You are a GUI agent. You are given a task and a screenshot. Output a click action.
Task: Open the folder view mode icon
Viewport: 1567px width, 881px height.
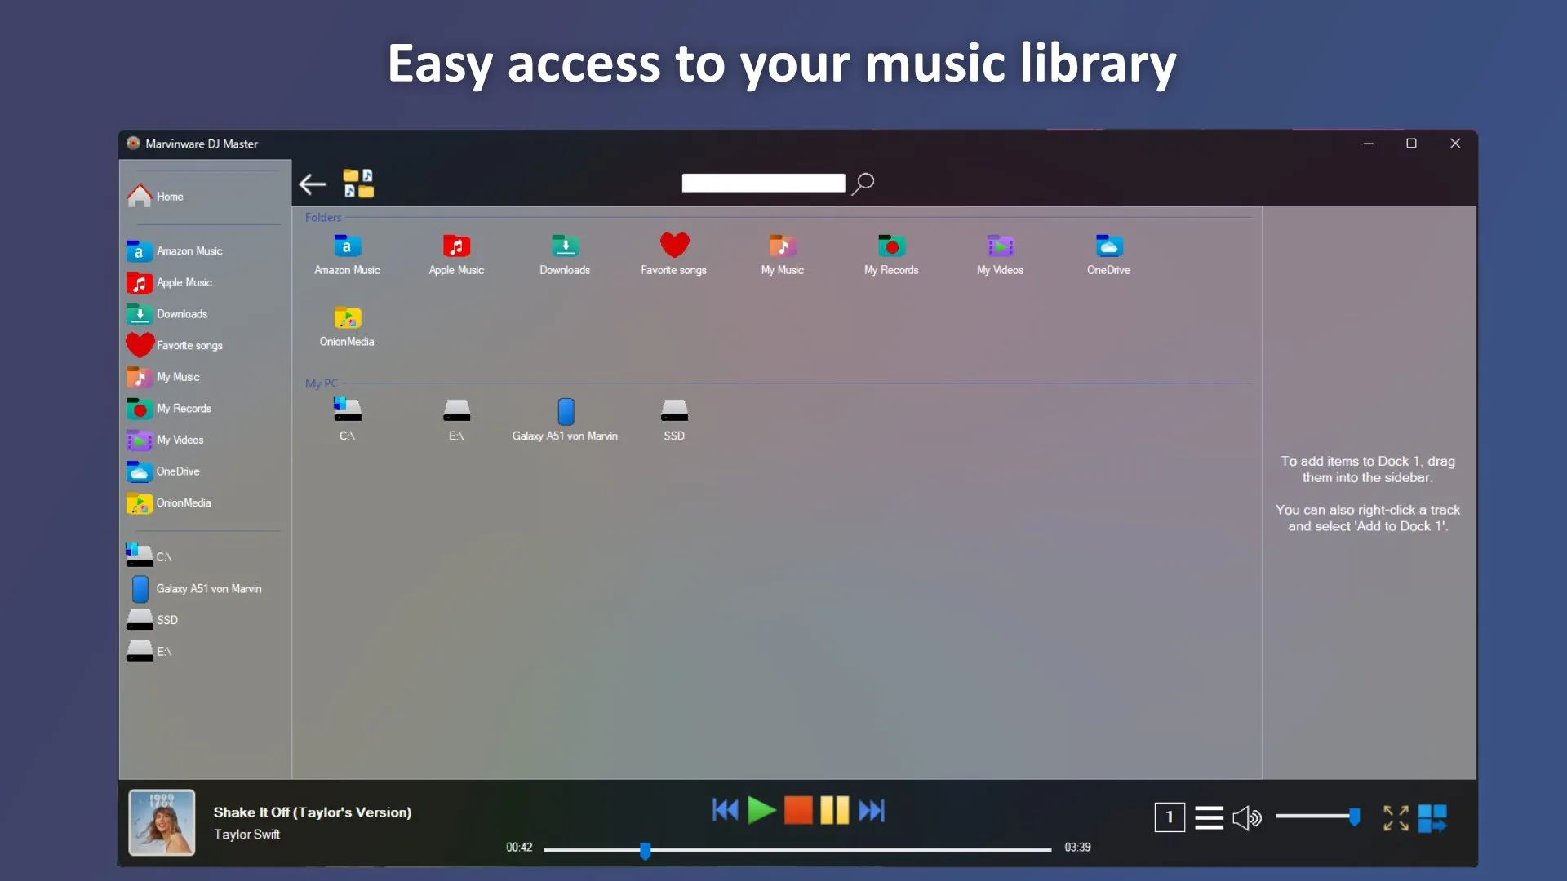coord(358,184)
